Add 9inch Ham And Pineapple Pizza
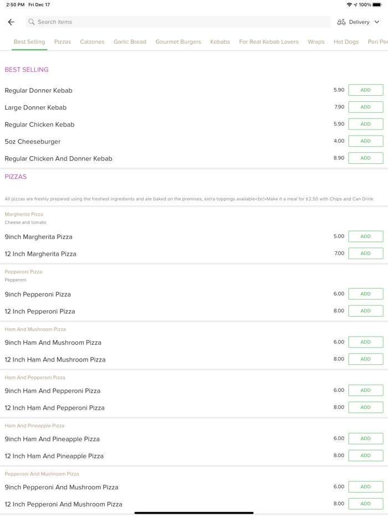 point(365,438)
